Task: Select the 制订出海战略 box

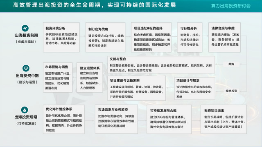Action: (x=106, y=37)
